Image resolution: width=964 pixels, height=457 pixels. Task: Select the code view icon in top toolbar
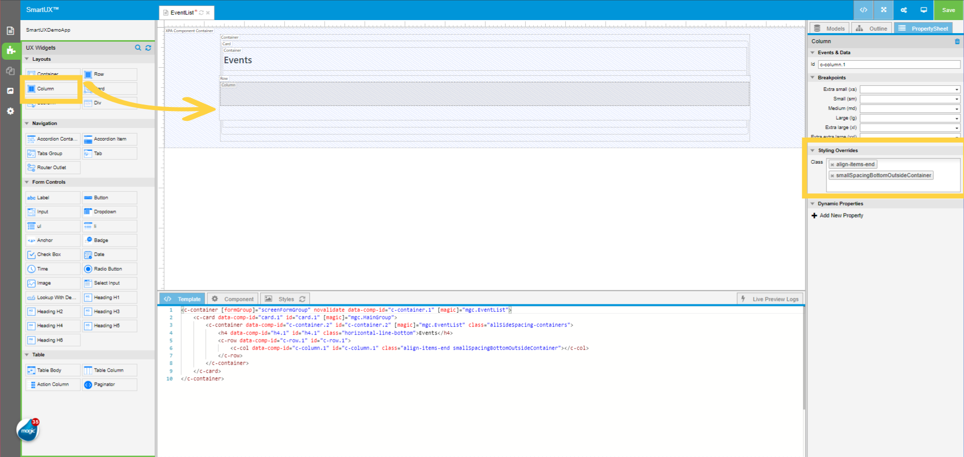tap(863, 10)
